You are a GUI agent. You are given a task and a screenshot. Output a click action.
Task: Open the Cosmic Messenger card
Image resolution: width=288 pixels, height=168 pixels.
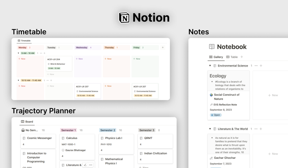coord(38,141)
